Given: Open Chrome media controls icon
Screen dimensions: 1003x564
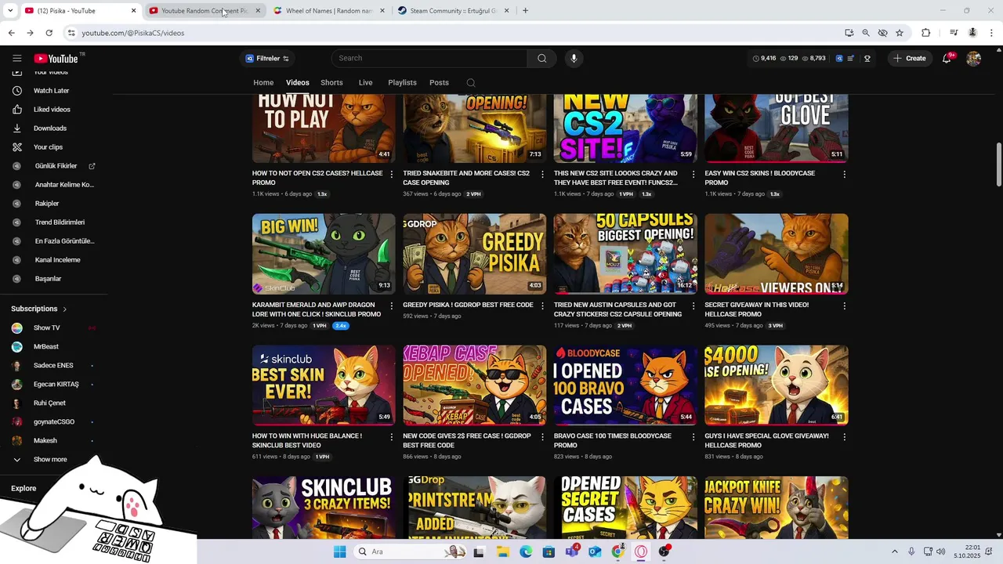Looking at the screenshot, I should coord(954,33).
